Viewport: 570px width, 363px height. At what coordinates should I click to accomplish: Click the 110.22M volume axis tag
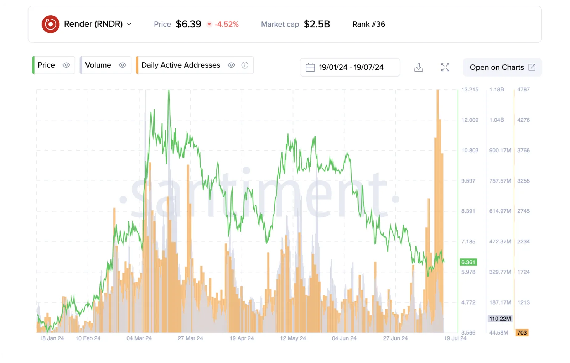(500, 319)
